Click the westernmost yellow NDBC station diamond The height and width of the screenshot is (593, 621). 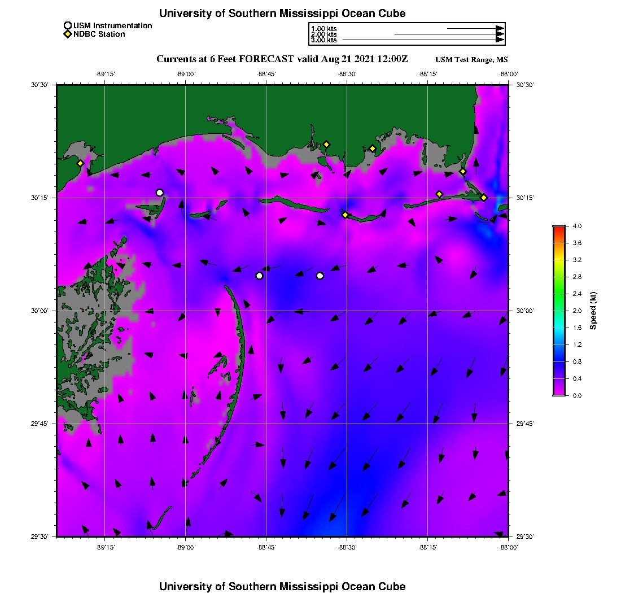80,163
